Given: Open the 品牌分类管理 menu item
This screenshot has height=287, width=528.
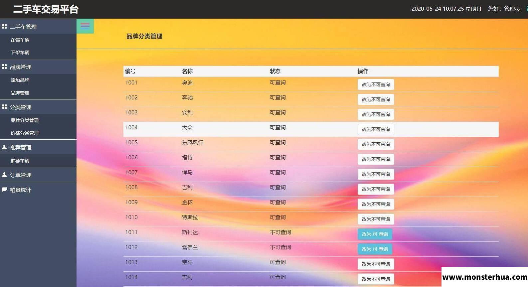Looking at the screenshot, I should (25, 120).
